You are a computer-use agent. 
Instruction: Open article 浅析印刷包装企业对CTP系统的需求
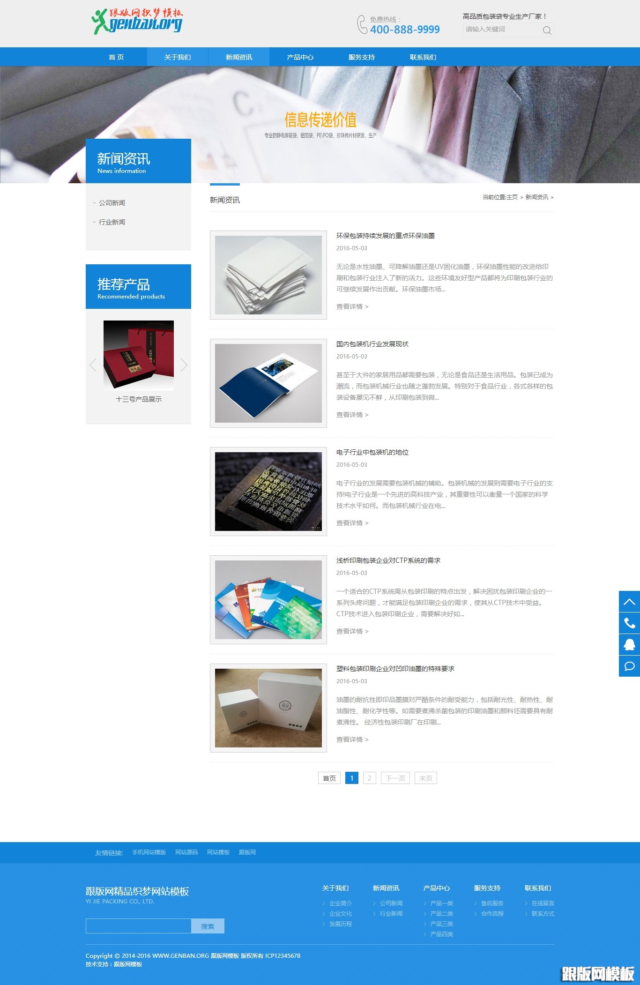388,560
